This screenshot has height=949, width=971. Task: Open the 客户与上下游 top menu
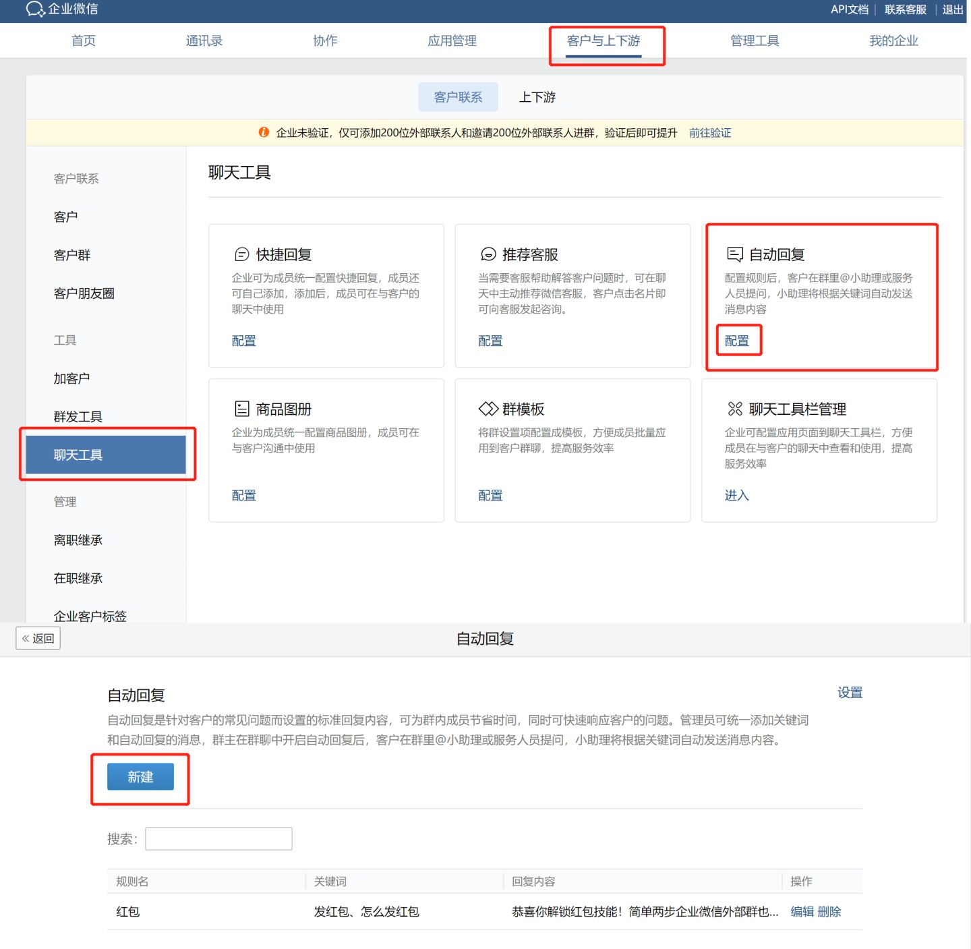click(603, 41)
